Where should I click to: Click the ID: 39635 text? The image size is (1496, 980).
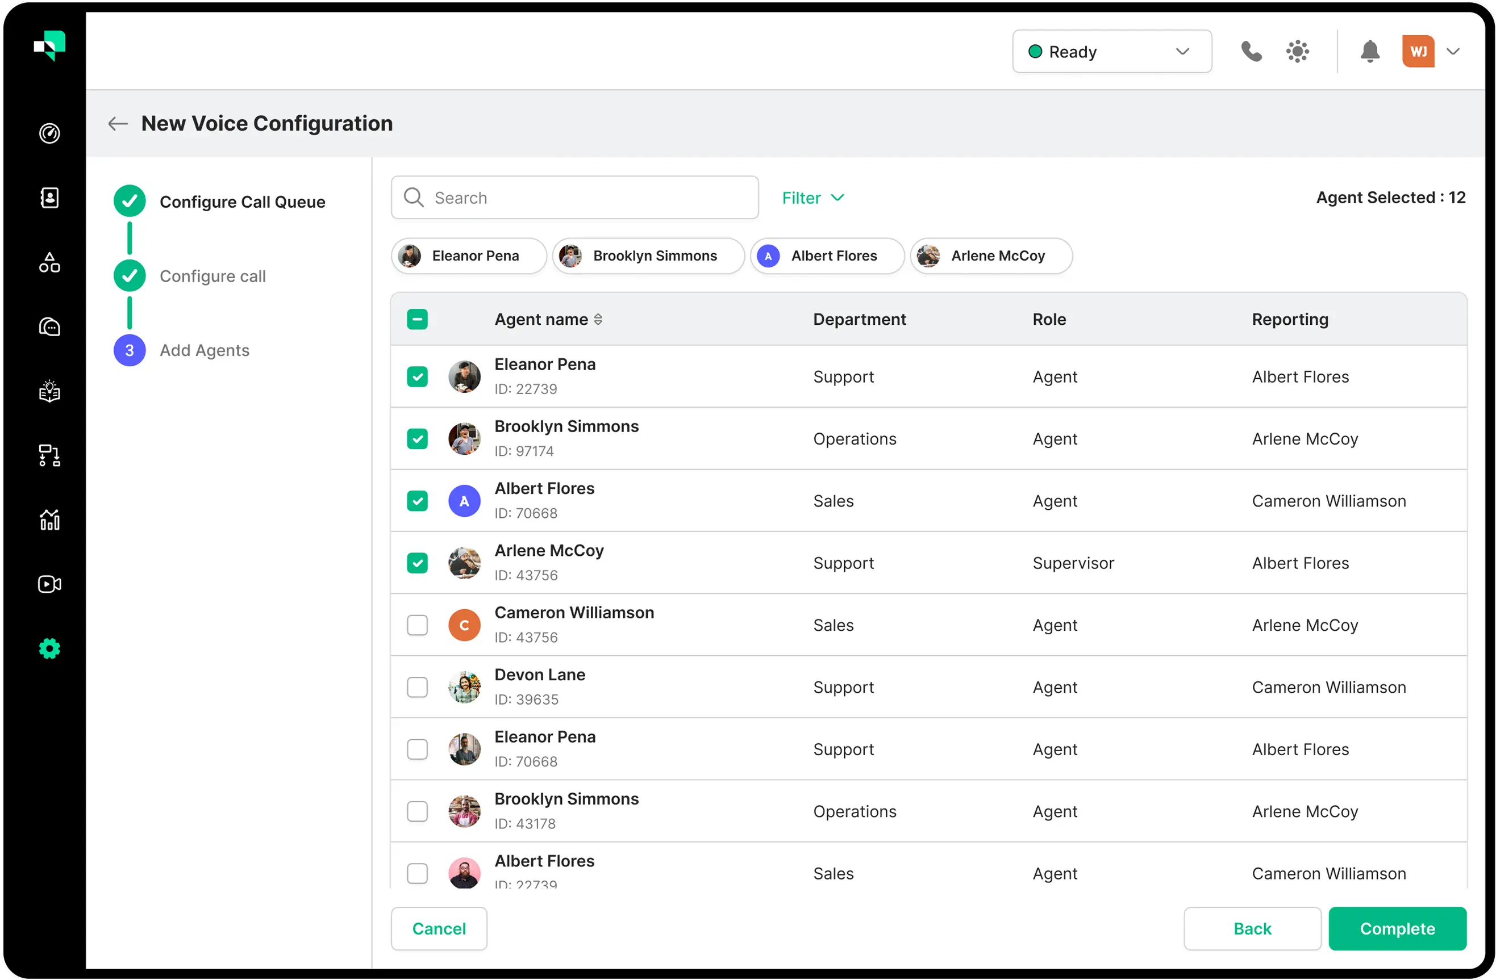click(526, 699)
